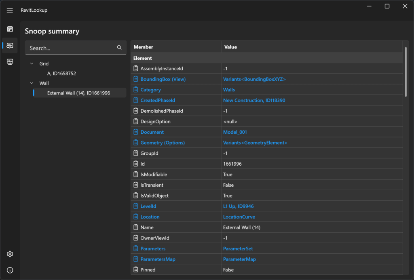414x280 pixels.
Task: Collapse the Grid tree node
Action: click(x=32, y=63)
